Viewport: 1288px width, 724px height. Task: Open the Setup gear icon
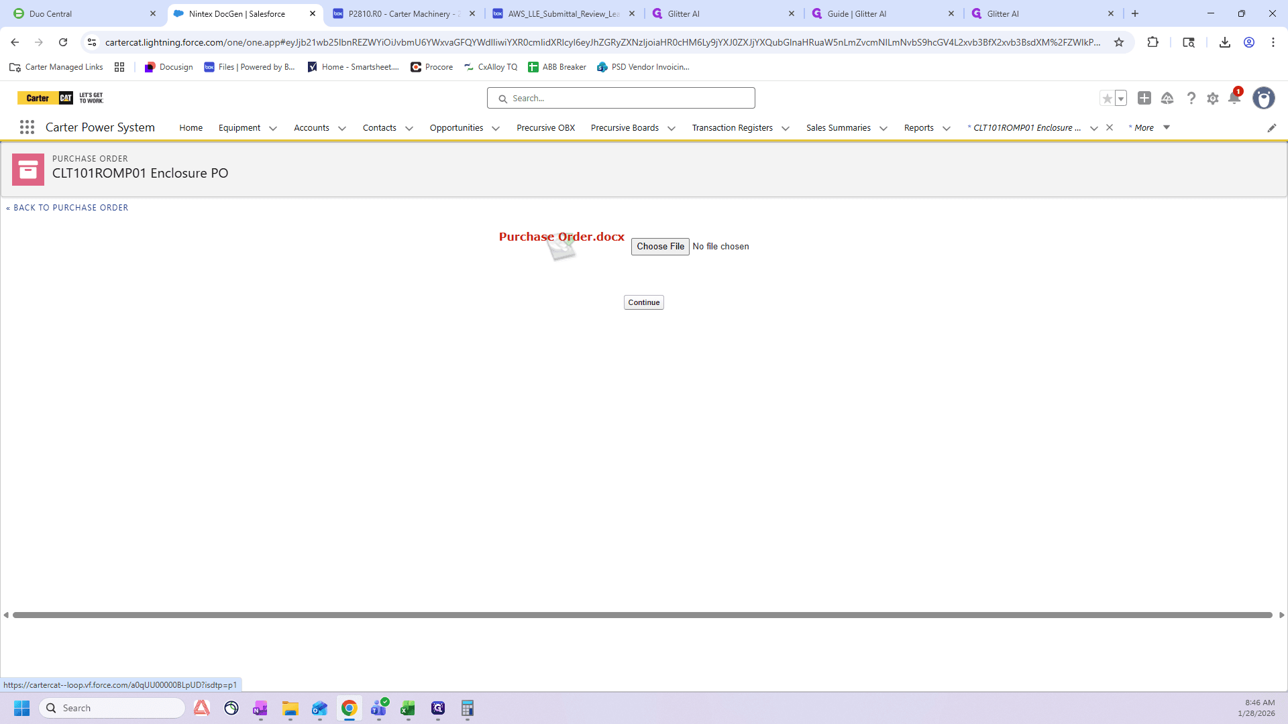click(x=1213, y=99)
